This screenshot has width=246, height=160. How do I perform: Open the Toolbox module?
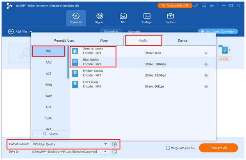[x=171, y=18]
